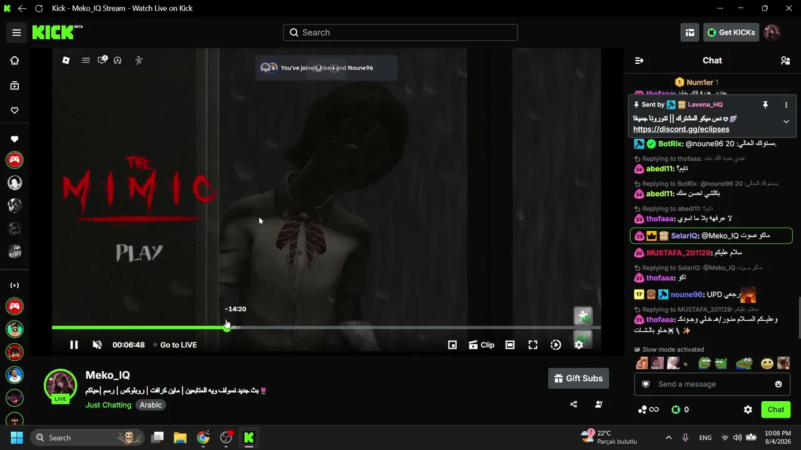
Task: Click the Slow mode activated notice
Action: tap(668, 349)
